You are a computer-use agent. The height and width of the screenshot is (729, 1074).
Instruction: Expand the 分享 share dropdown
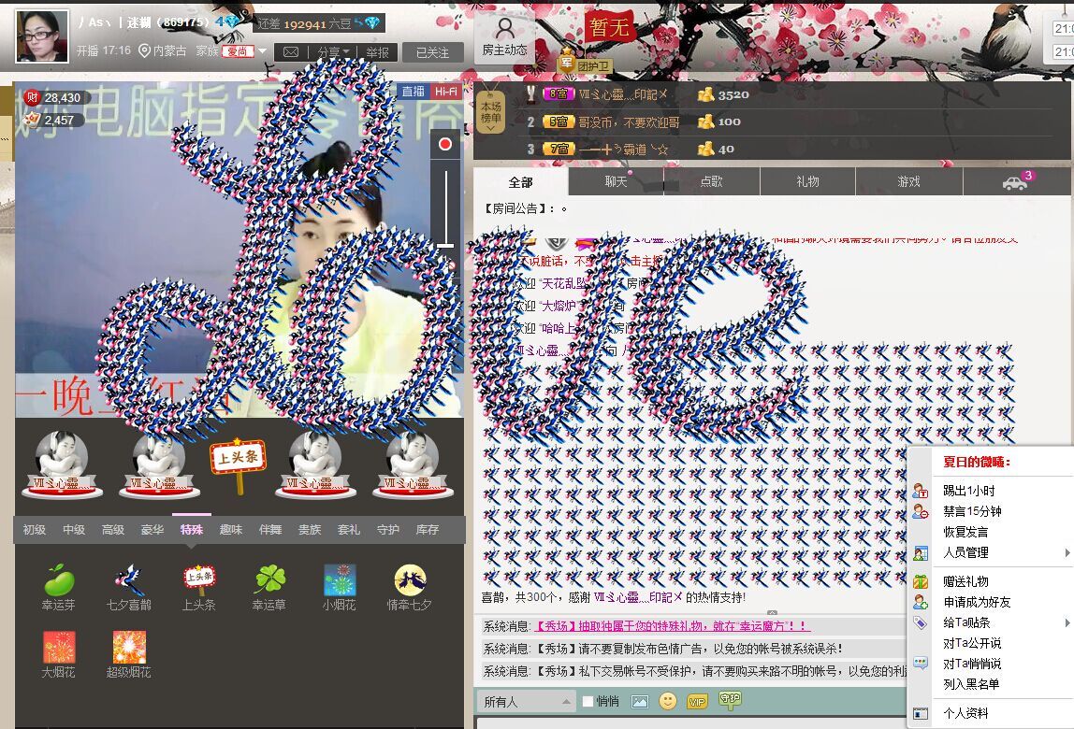(333, 52)
